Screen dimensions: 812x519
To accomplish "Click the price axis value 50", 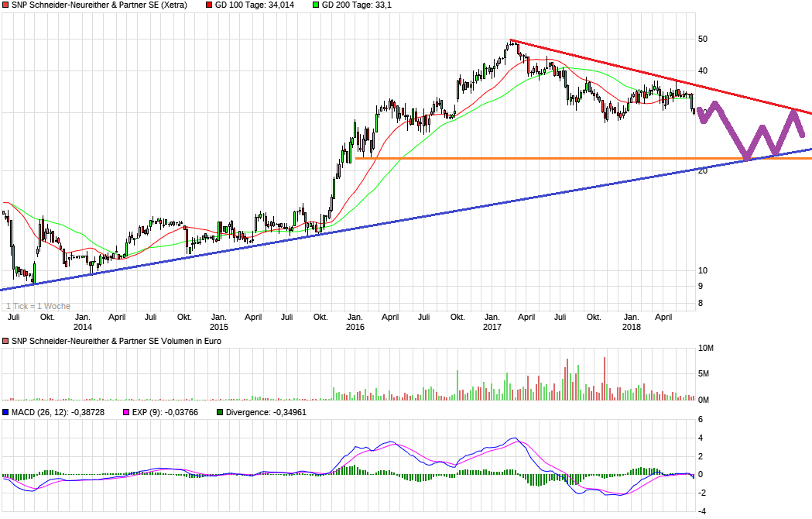I will [703, 40].
